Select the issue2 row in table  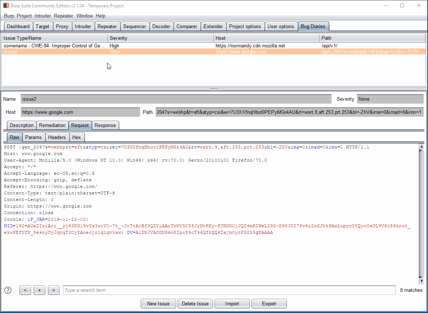[214, 52]
